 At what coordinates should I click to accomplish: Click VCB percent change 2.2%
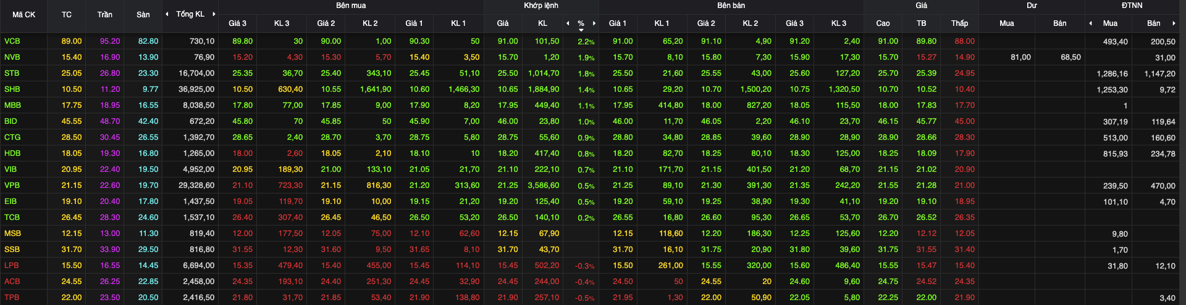point(586,42)
